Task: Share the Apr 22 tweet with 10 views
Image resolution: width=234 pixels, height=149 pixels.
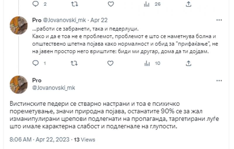Action: tap(189, 63)
